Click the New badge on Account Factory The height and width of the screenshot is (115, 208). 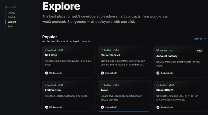coord(199,51)
